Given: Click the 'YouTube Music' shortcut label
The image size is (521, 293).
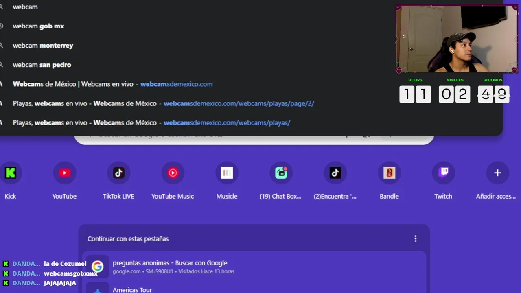Looking at the screenshot, I should point(173,196).
